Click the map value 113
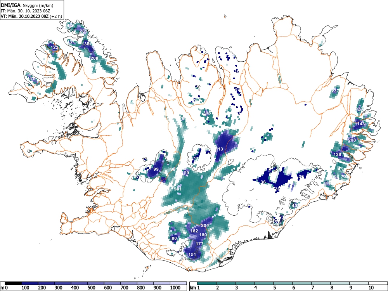388x291 pixels. [219, 149]
